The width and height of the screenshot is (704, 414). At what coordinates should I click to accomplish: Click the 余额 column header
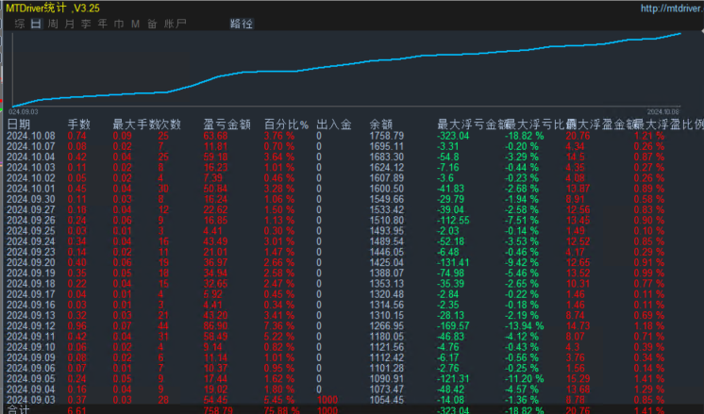coord(380,124)
